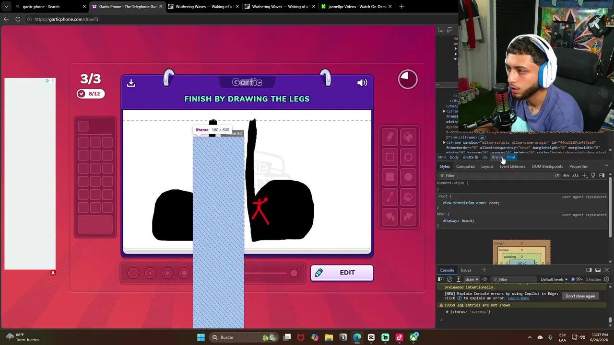Choose the empty ellipse shape tool

[408, 157]
